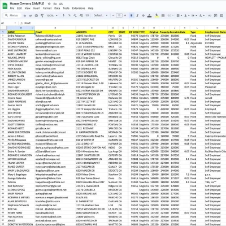Open the File menu

(12, 8)
